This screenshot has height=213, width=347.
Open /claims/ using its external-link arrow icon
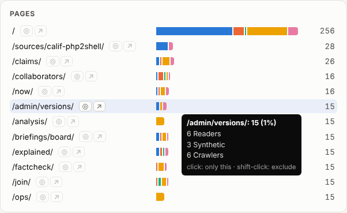pyautogui.click(x=67, y=61)
